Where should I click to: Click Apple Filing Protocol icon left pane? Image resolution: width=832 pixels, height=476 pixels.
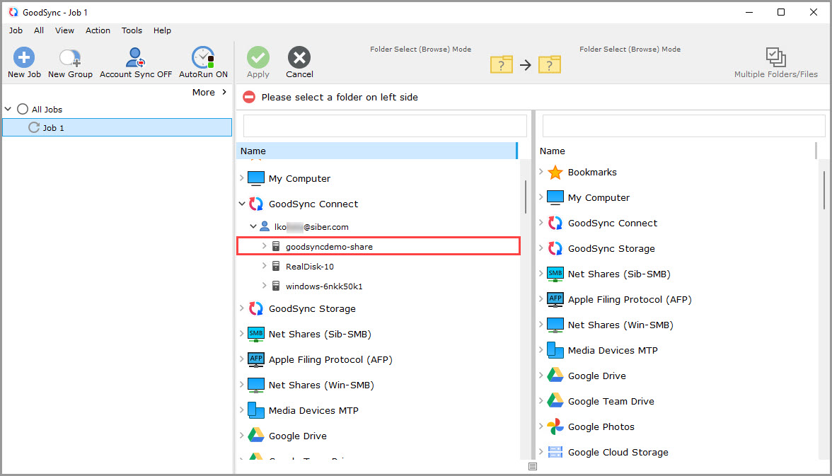[256, 359]
